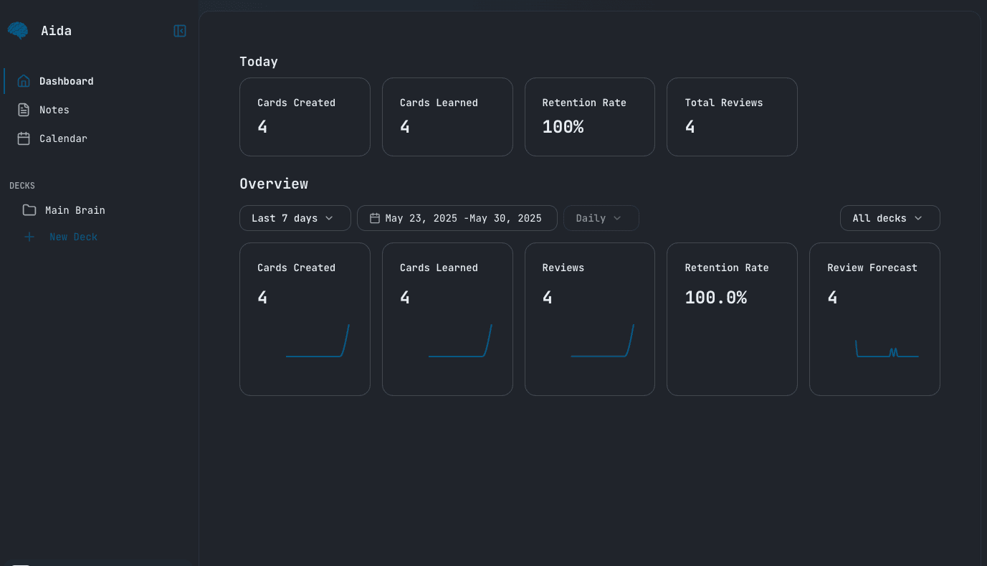
Task: Click the Aida brain logo
Action: (x=19, y=29)
